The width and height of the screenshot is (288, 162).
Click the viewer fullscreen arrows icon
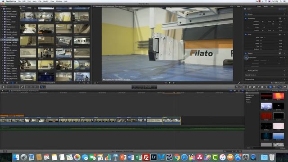click(x=239, y=83)
